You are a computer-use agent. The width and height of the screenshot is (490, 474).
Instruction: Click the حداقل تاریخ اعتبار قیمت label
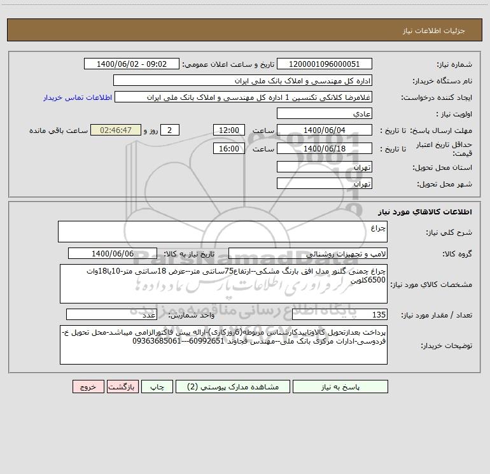pos(444,149)
